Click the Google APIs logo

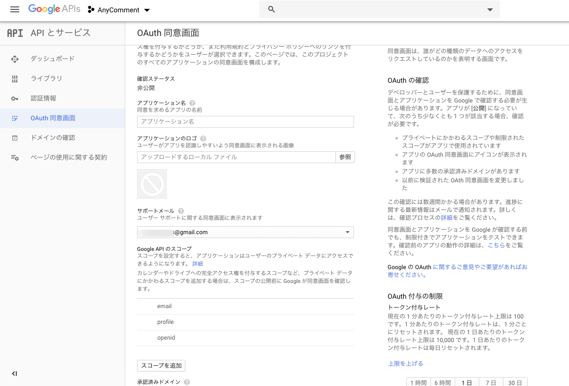tap(54, 9)
